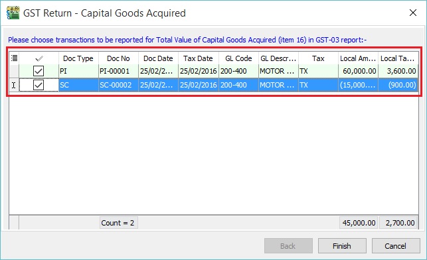Select the SC doc type cell

pyautogui.click(x=78, y=85)
